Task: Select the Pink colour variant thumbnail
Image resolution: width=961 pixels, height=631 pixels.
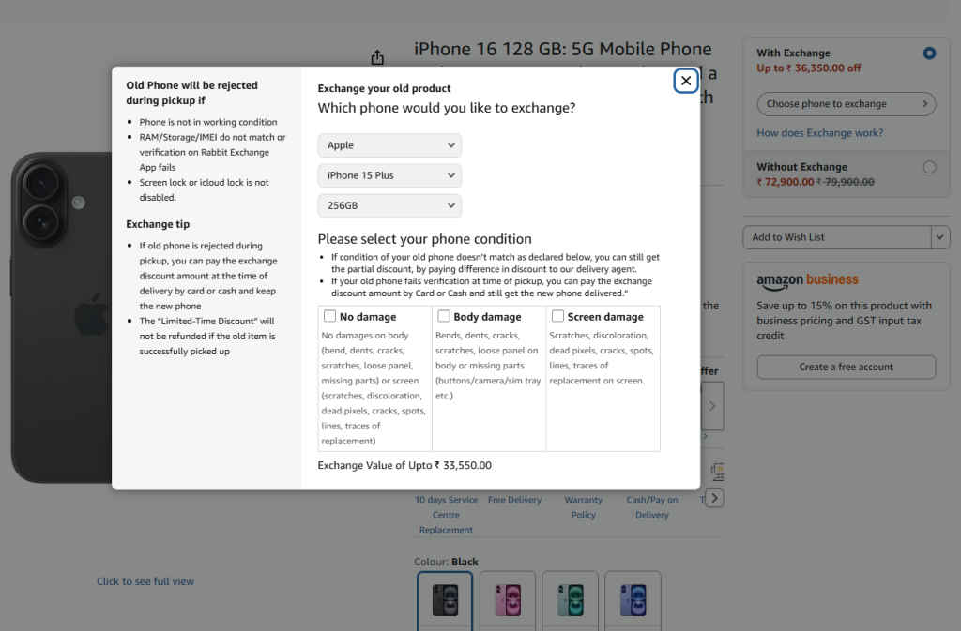Action: (508, 600)
